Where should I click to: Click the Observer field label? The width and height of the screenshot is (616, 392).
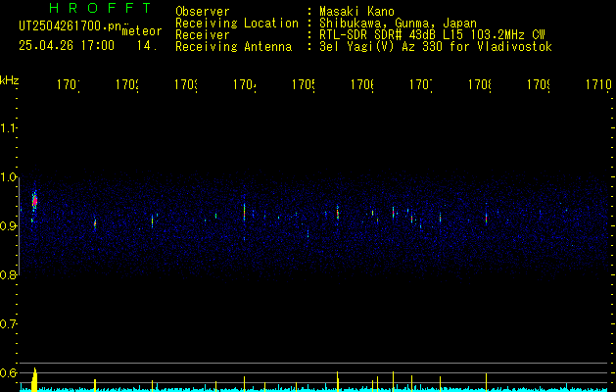[203, 12]
